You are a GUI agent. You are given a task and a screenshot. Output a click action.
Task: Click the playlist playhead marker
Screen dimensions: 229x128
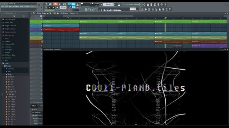[x=166, y=18]
